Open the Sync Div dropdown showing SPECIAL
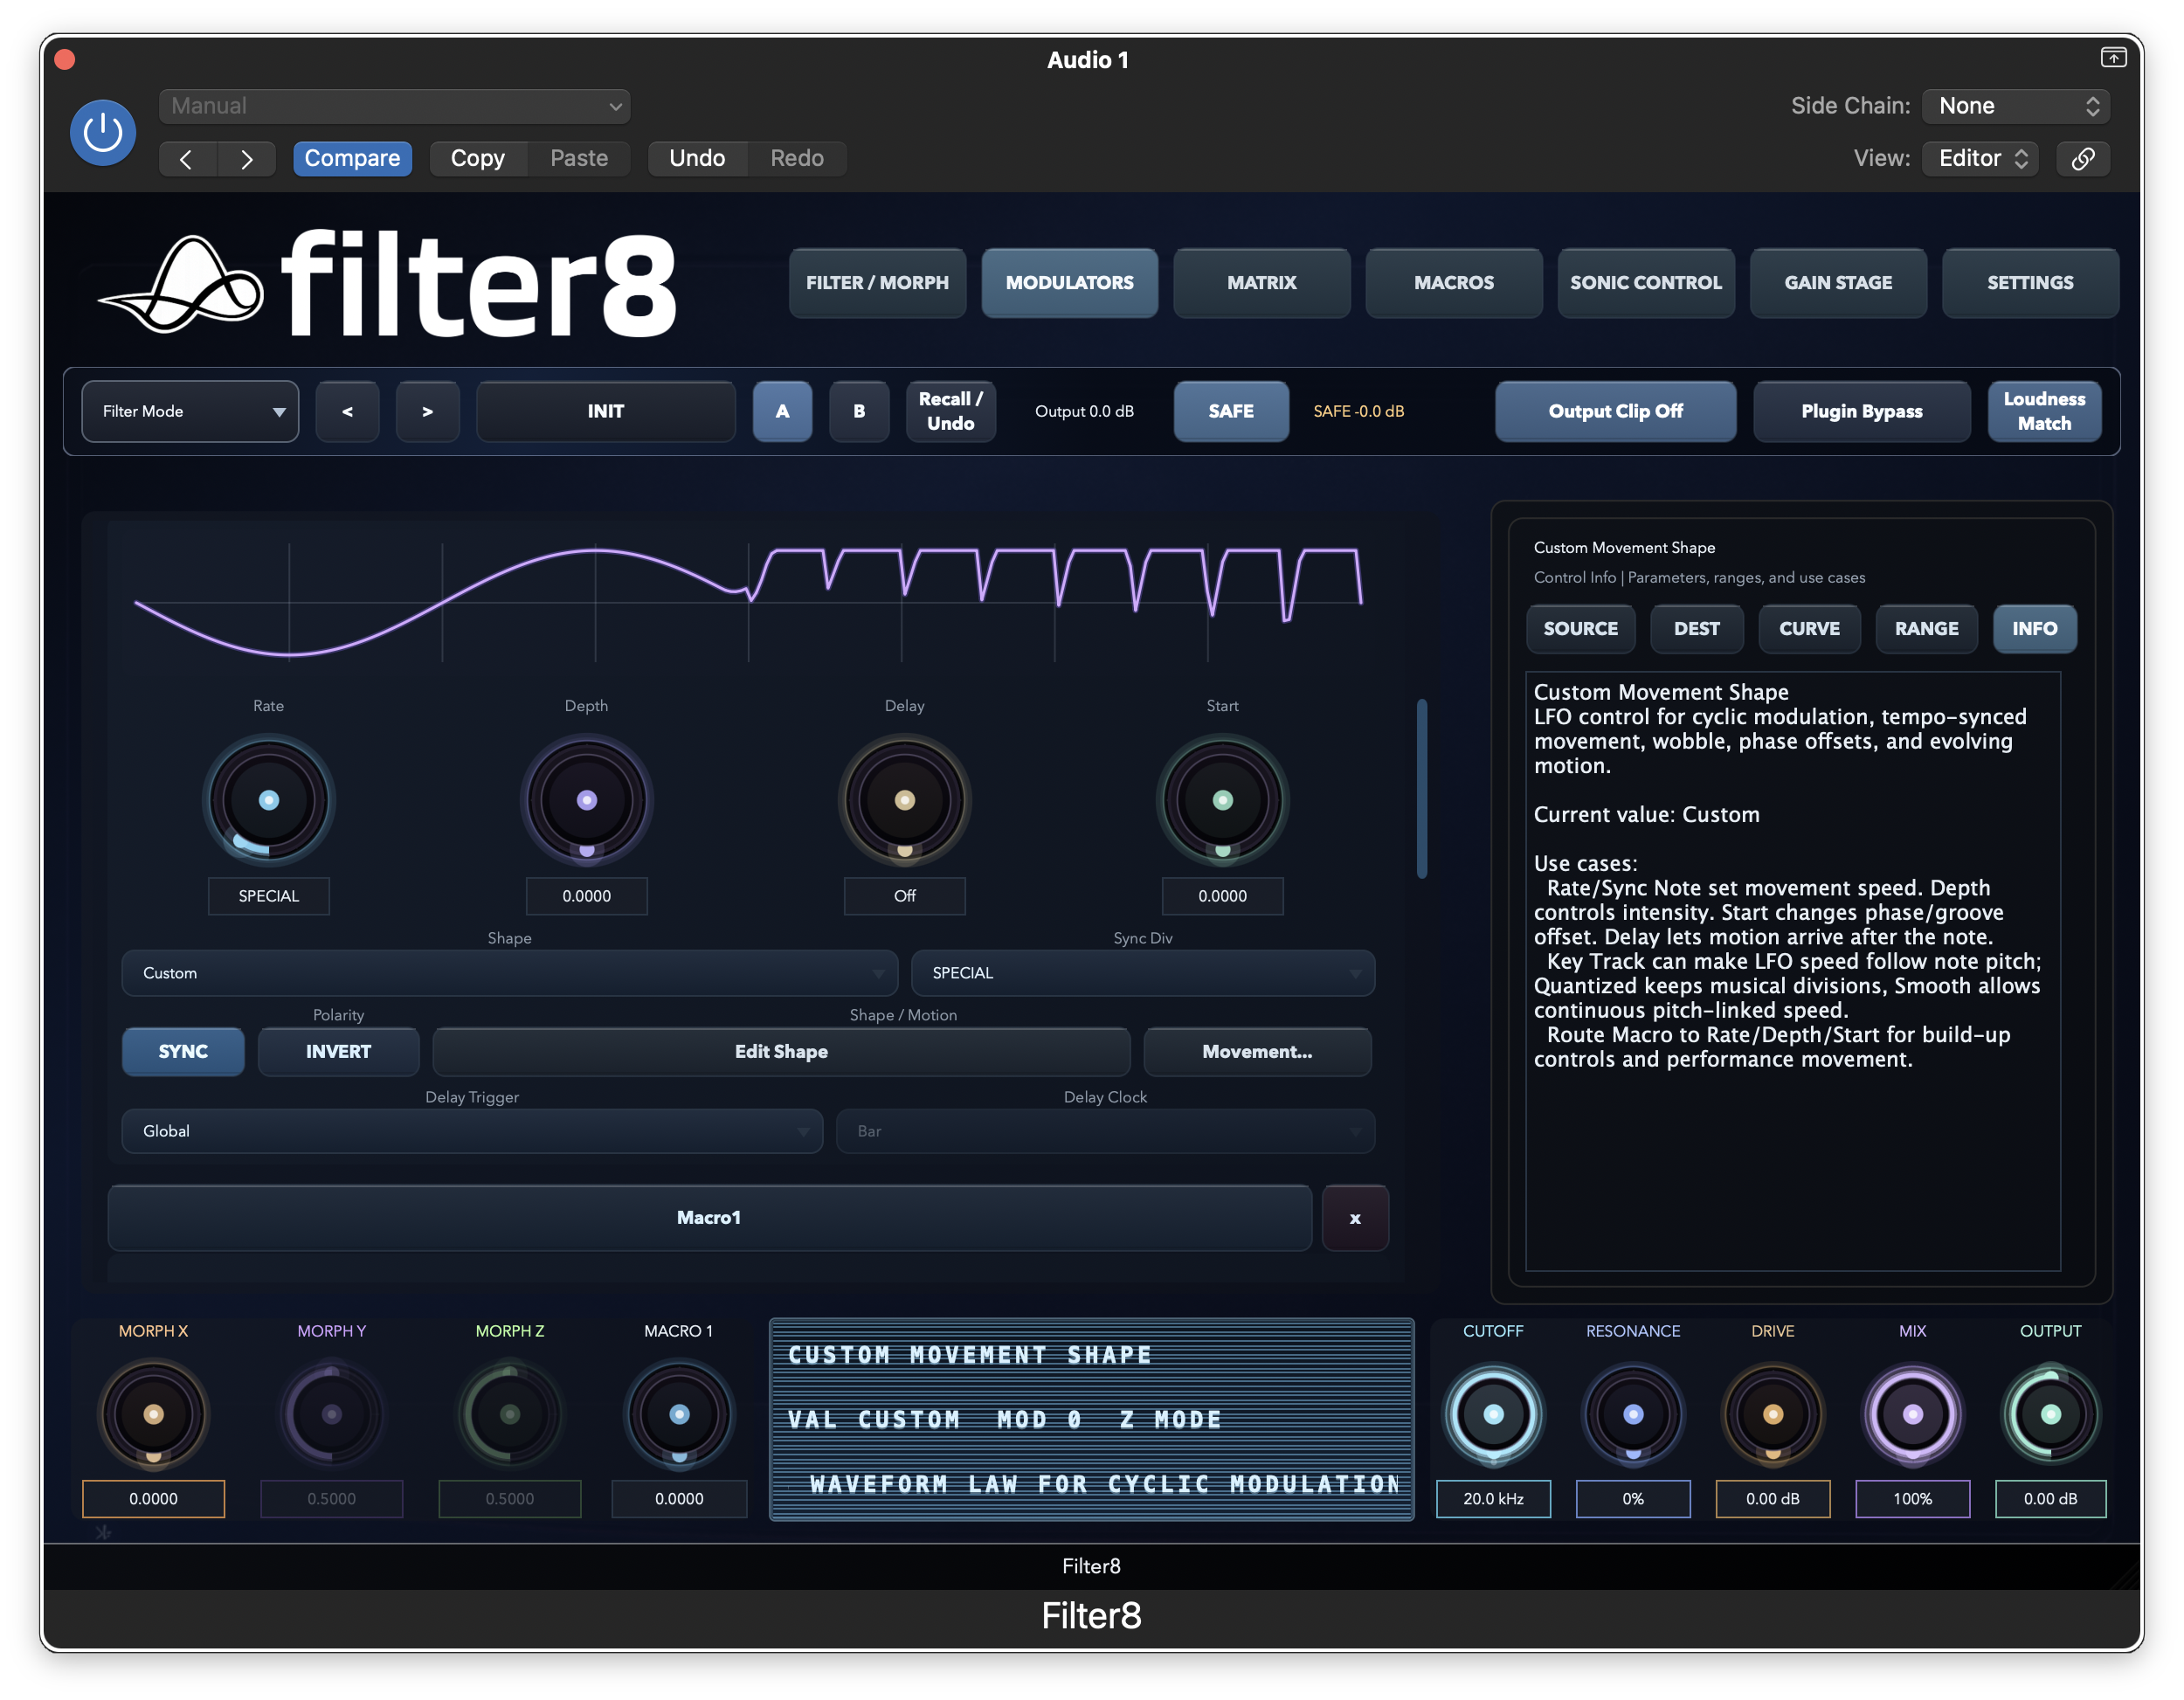Image resolution: width=2184 pixels, height=1700 pixels. pos(1143,973)
